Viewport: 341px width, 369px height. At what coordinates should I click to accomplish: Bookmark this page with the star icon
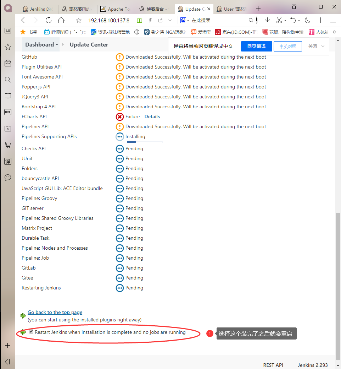pos(79,21)
